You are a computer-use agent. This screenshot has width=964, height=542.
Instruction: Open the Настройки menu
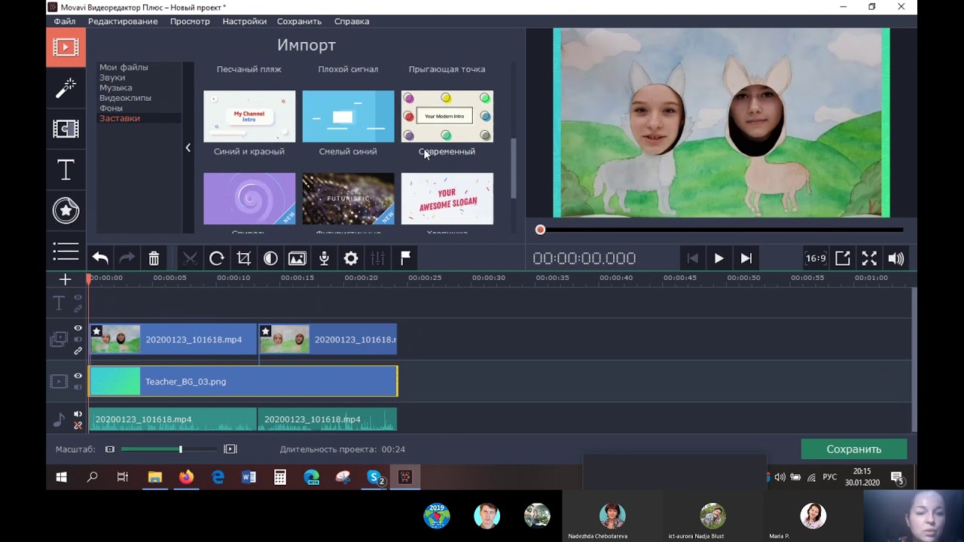click(x=244, y=21)
